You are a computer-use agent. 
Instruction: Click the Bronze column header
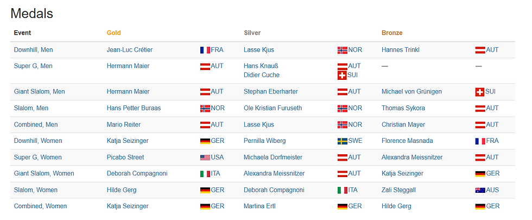pos(392,33)
